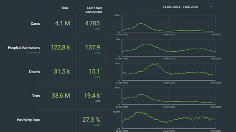Click the Hospital Admissions trend chart
Image resolution: width=236 pixels, height=132 pixels.
[x=168, y=48]
